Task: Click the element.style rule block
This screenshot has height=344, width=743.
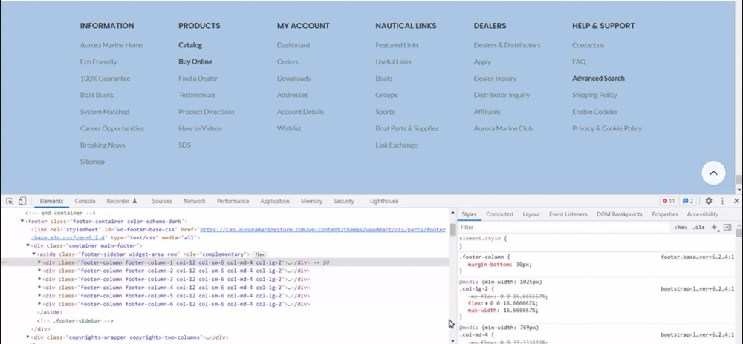Action: (597, 242)
